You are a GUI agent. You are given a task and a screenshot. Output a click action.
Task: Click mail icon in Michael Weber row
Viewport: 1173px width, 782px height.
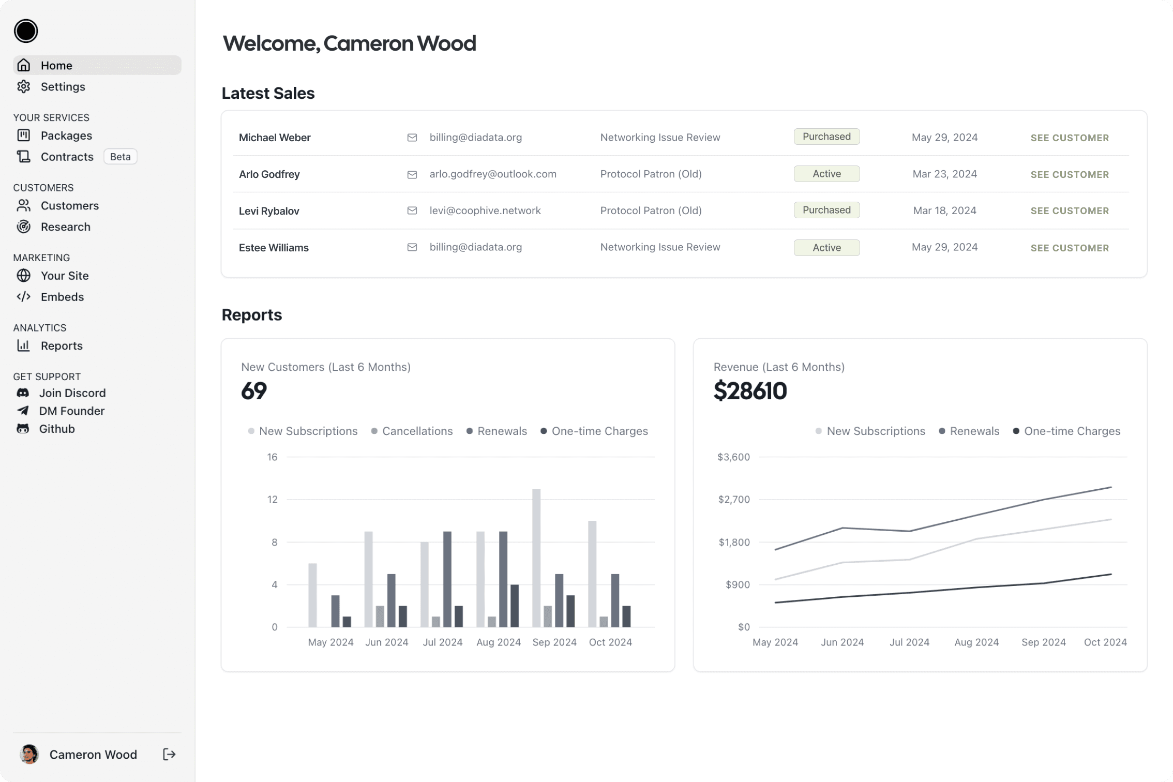412,138
